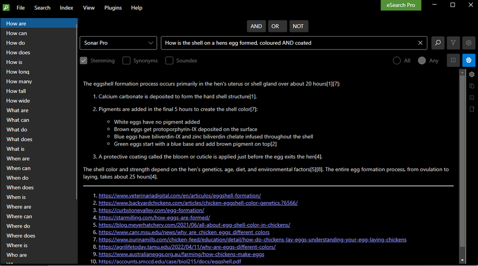Select "How tall" in the sidebar
This screenshot has height=266, width=478.
point(39,91)
